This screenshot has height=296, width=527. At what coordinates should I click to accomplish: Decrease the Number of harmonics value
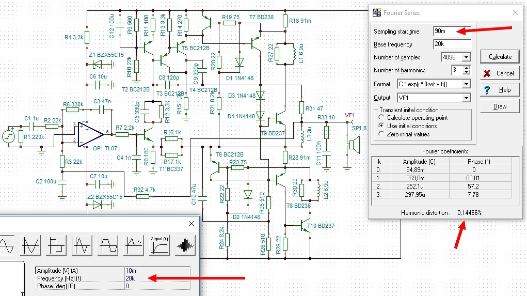tap(466, 72)
